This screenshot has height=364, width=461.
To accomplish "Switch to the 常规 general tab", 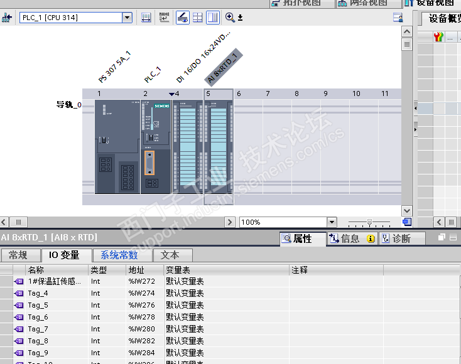I will point(21,255).
